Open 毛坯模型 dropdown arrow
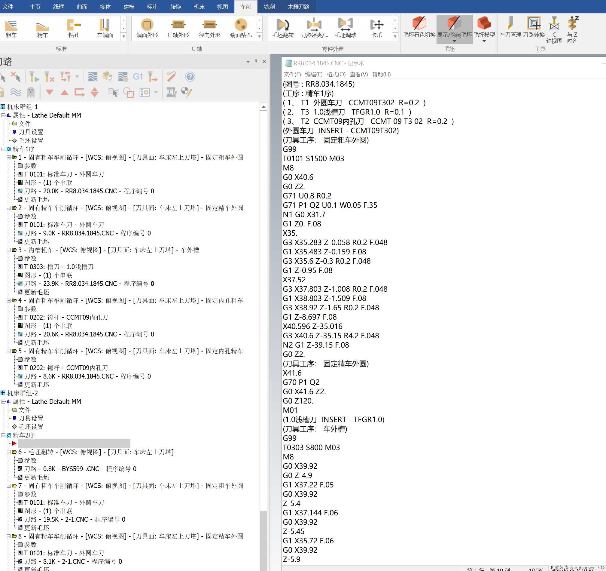This screenshot has width=606, height=571. 484,41
